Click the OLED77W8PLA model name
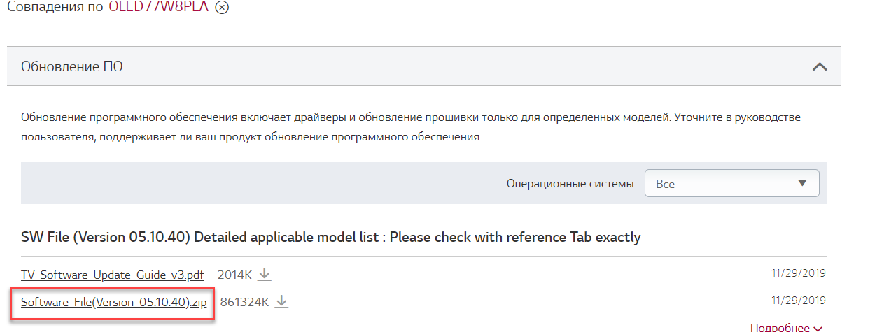Image resolution: width=875 pixels, height=332 pixels. click(158, 7)
